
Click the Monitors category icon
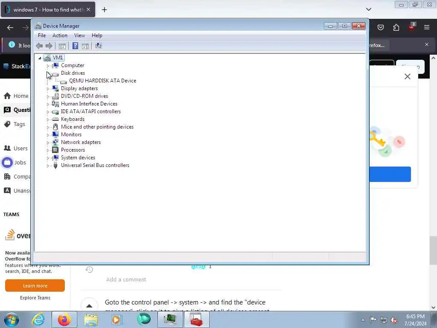click(55, 135)
